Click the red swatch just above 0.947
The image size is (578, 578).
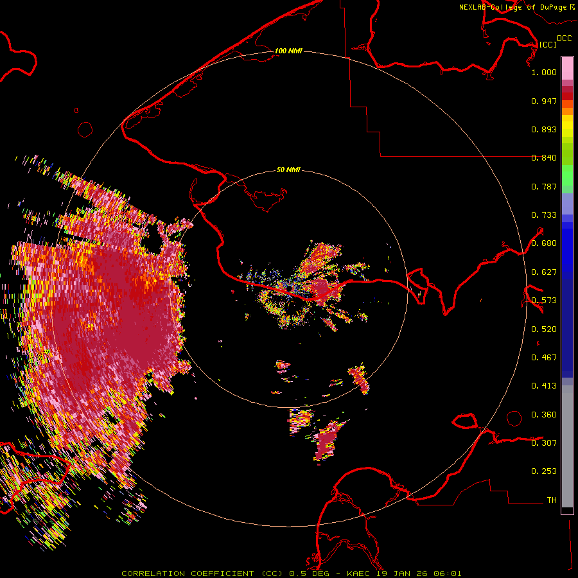click(567, 96)
